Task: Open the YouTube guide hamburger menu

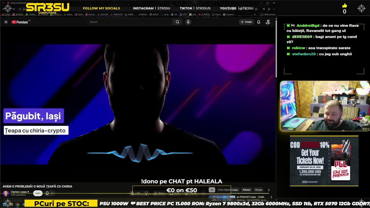Action: tap(6, 22)
